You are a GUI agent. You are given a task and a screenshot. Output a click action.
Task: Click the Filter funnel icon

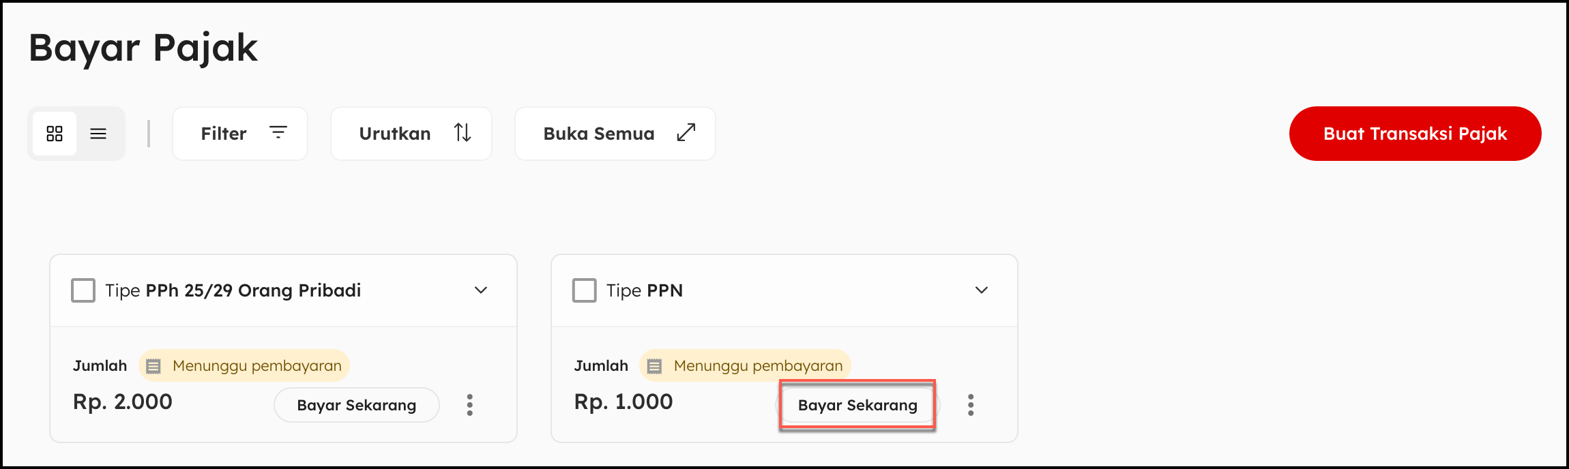click(278, 132)
